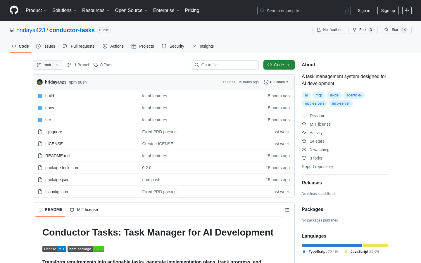This screenshot has height=263, width=421.
Task: Click the TypeScript 70.4% language entry
Action: (x=320, y=252)
